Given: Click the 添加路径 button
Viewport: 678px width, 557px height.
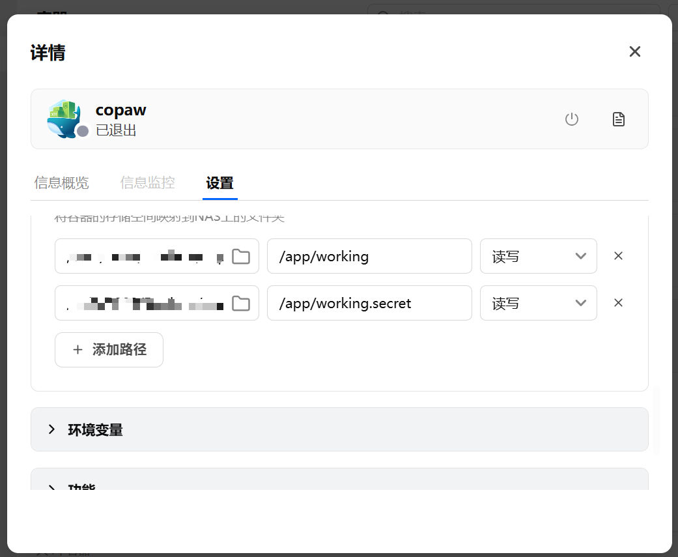Looking at the screenshot, I should [109, 349].
